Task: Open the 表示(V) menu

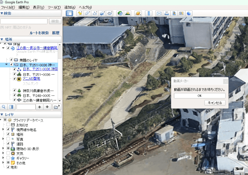Action: tap(39, 7)
